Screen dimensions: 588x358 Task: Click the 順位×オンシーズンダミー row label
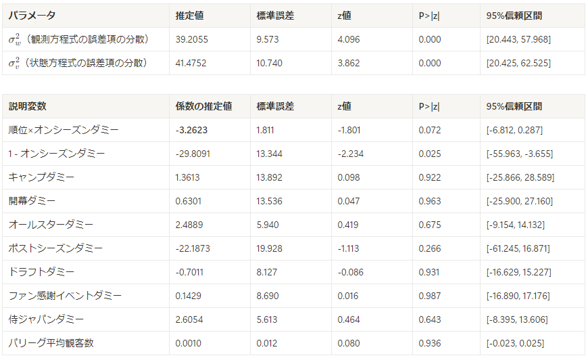(x=64, y=130)
